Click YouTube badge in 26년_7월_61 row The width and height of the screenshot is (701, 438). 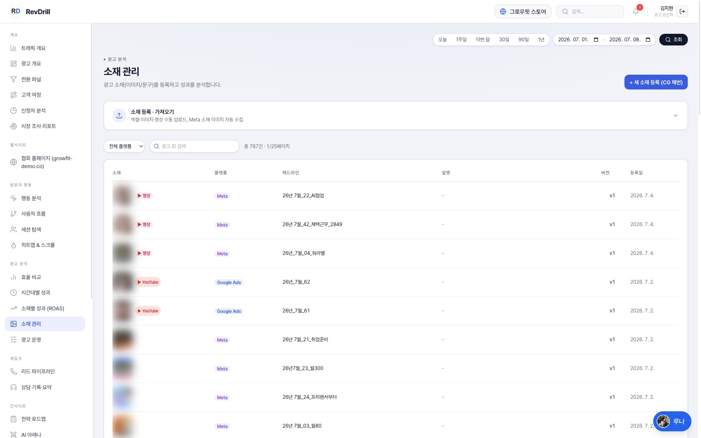(148, 311)
